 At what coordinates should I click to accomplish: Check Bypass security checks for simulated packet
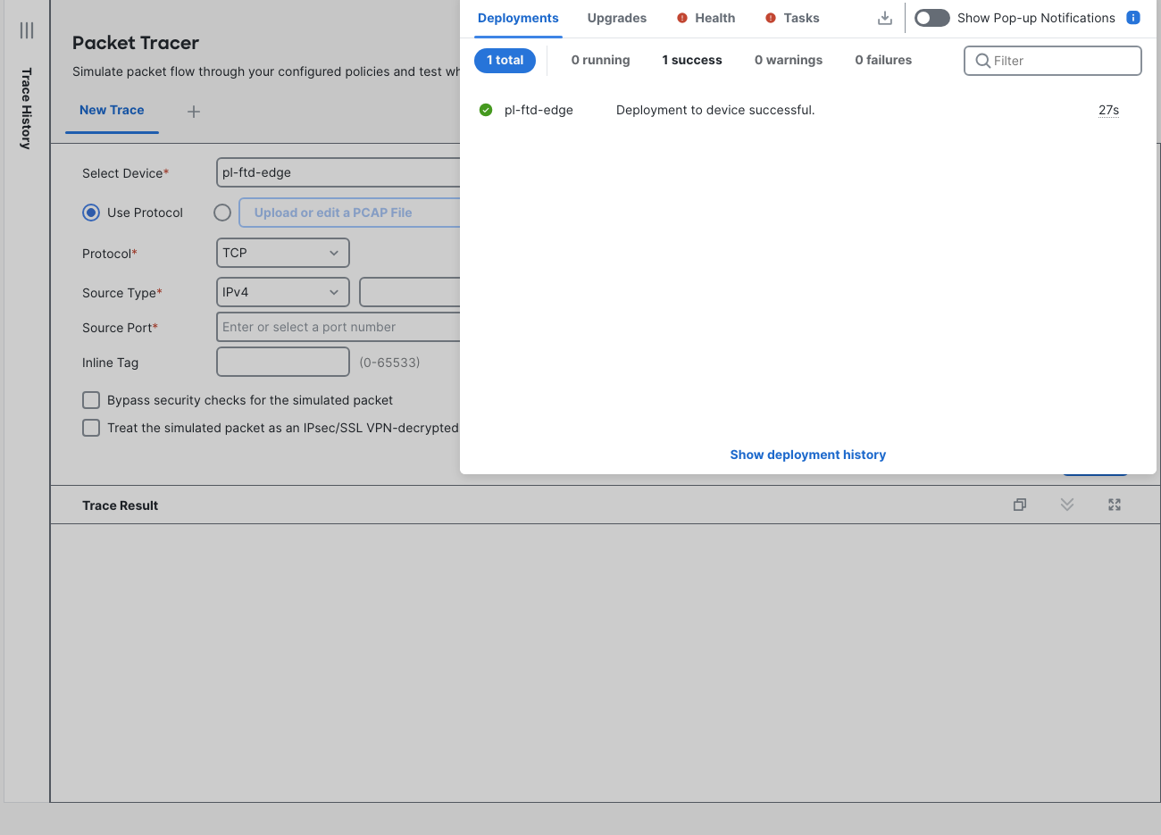(91, 400)
